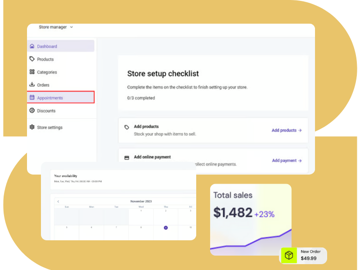The height and width of the screenshot is (270, 360).
Task: Open the Orders menu item
Action: (x=43, y=85)
